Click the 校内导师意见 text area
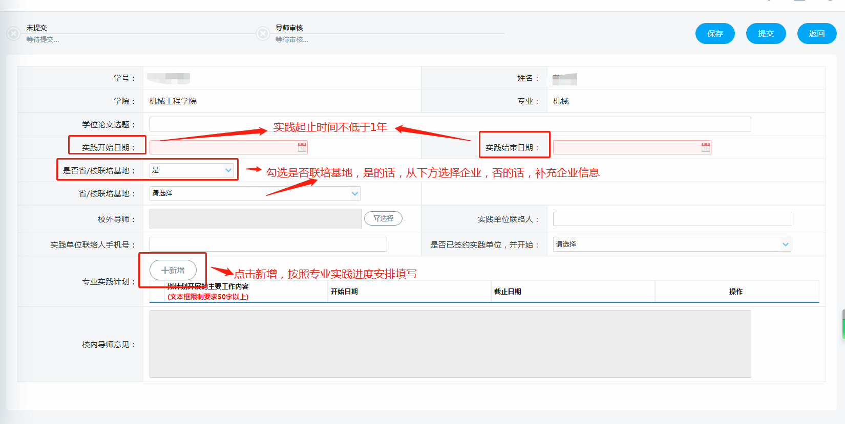The image size is (845, 424). coord(450,344)
